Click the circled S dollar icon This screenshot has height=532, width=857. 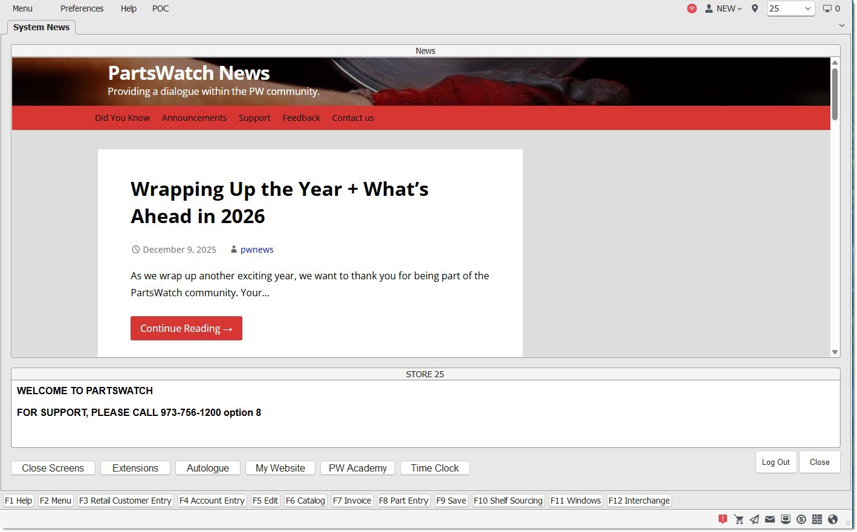point(801,519)
